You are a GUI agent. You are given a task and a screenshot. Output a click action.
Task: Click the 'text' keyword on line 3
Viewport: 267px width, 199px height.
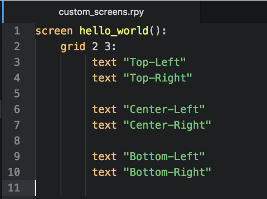pyautogui.click(x=105, y=62)
